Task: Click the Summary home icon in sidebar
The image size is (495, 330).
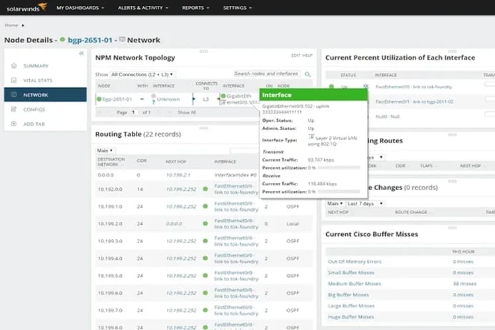Action: click(13, 66)
